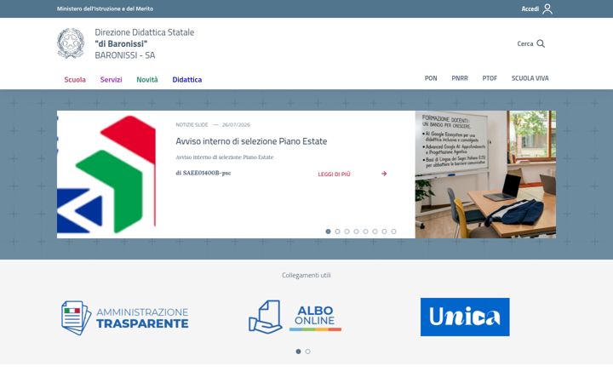Click the arrow next to Leggi di più
Screen dimensions: 613x383
[x=384, y=174]
